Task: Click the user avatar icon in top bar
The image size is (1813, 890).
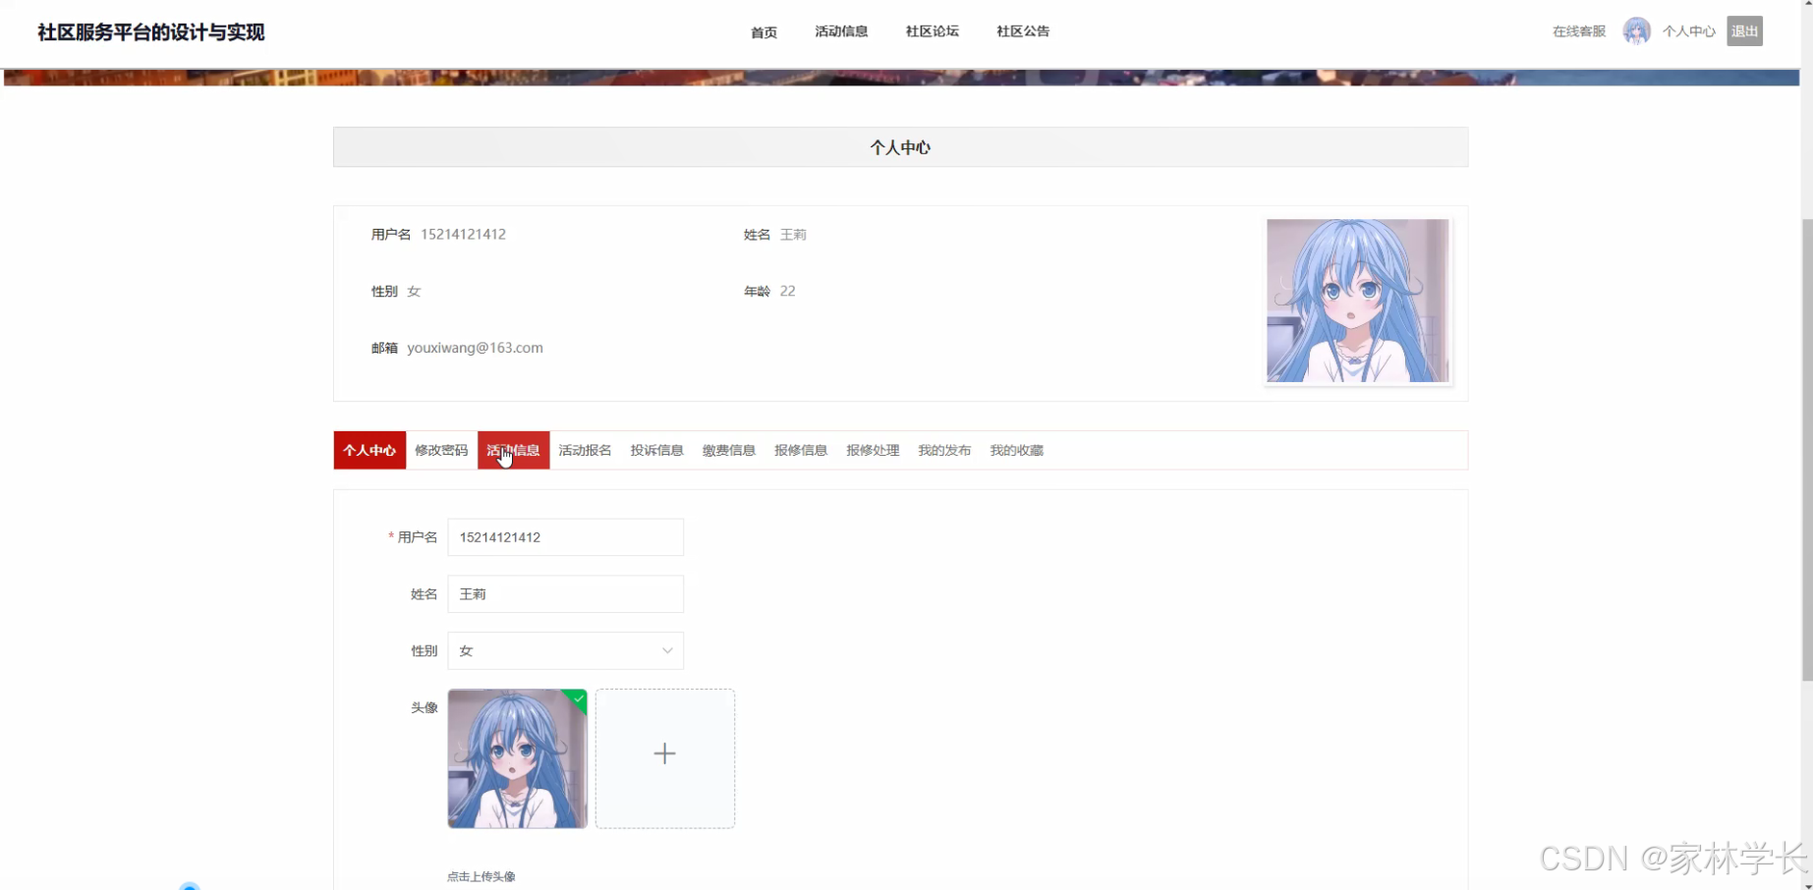Action: point(1636,30)
